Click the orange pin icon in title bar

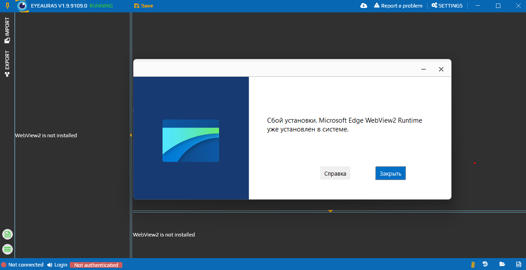[x=8, y=5]
